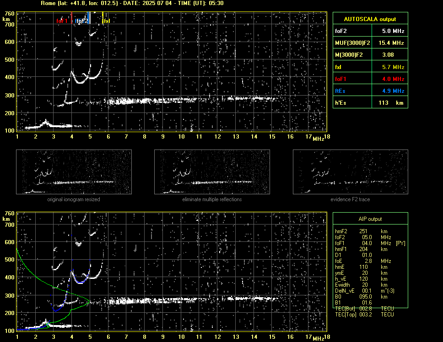Select the foE 2.8 MHz row
443x342 pixels.
click(363, 261)
